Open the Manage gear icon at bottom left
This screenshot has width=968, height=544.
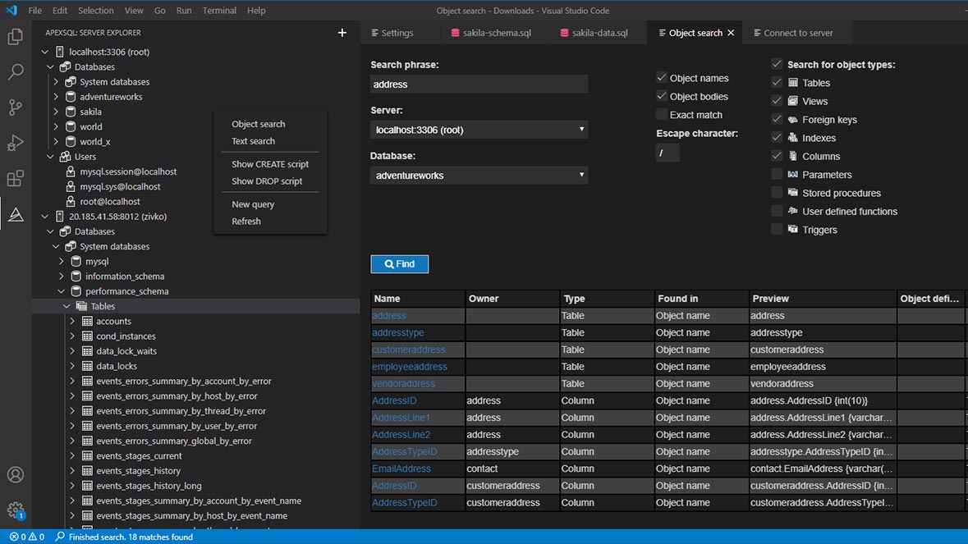16,509
